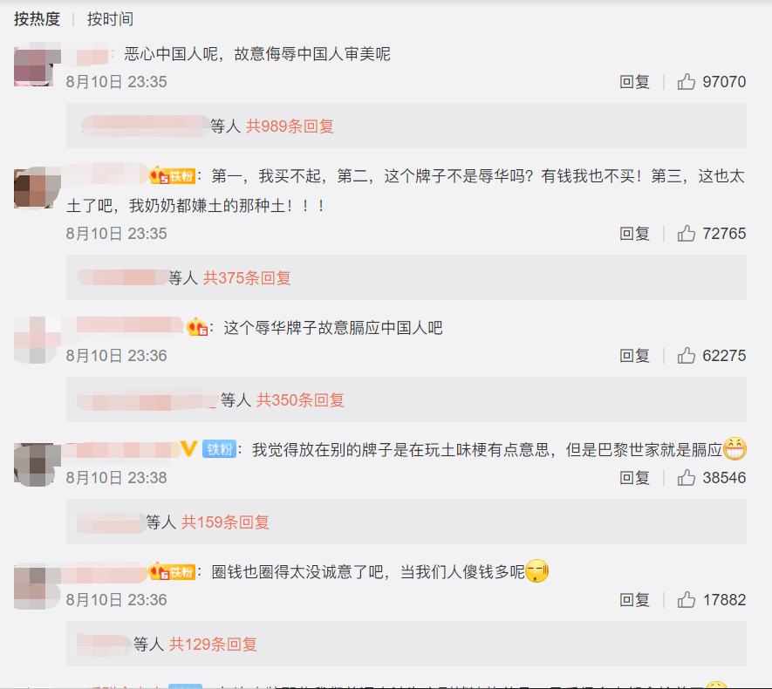Image resolution: width=772 pixels, height=689 pixels.
Task: Expand 共375条回复 replies
Action: (x=247, y=277)
